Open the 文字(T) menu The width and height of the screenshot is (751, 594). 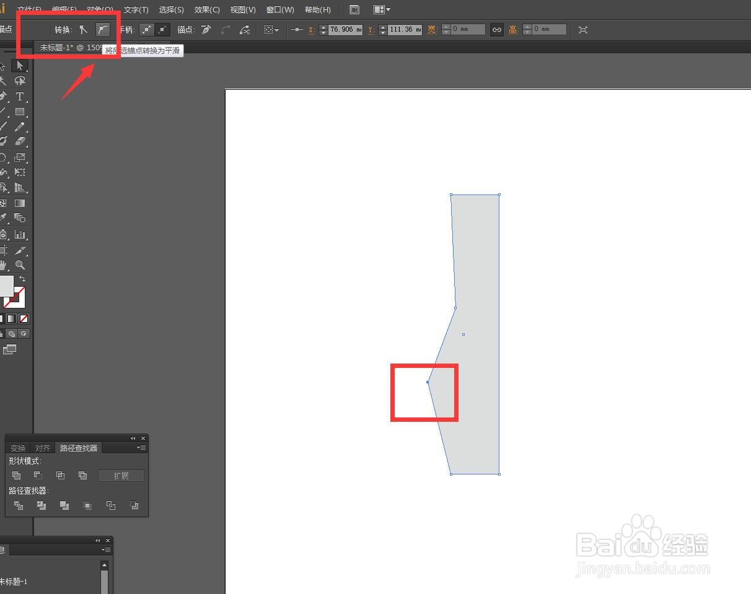pos(136,9)
